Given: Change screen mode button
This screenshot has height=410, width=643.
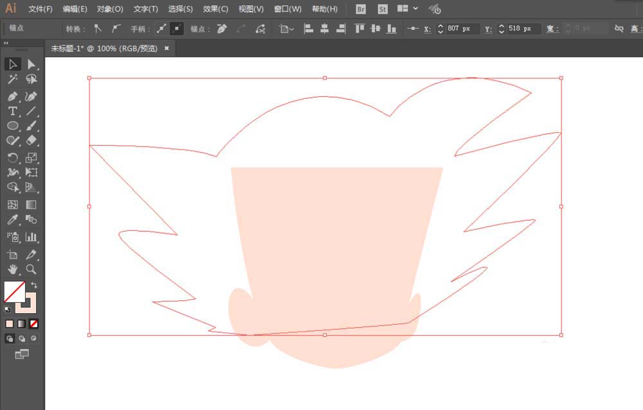Looking at the screenshot, I should pos(22,354).
